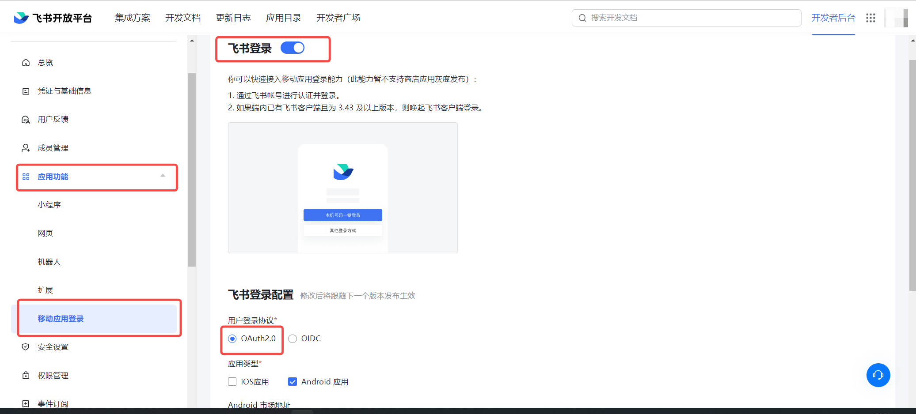Image resolution: width=916 pixels, height=414 pixels.
Task: Open the 机器人 sidebar item
Action: click(x=49, y=262)
